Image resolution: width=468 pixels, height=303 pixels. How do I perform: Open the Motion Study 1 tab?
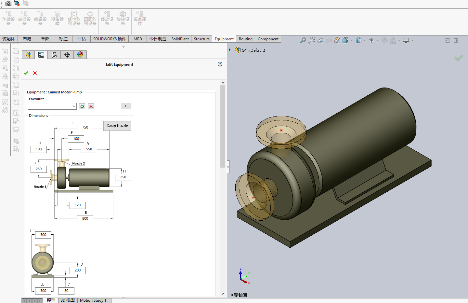click(93, 300)
